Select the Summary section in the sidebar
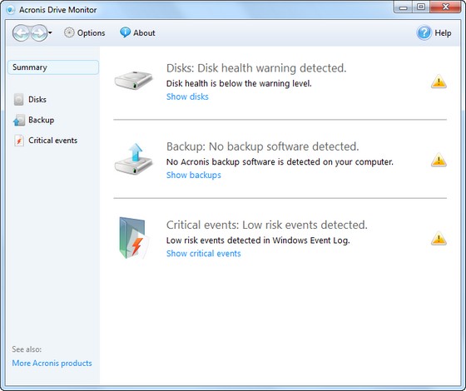Viewport: 466px width, 391px height. 53,67
